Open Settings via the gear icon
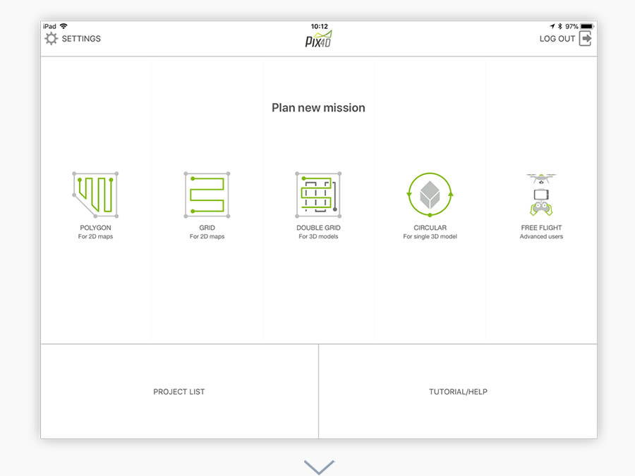 pos(51,39)
